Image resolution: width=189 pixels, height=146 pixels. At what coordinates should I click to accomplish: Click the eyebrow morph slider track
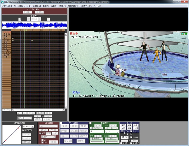tap(97, 142)
